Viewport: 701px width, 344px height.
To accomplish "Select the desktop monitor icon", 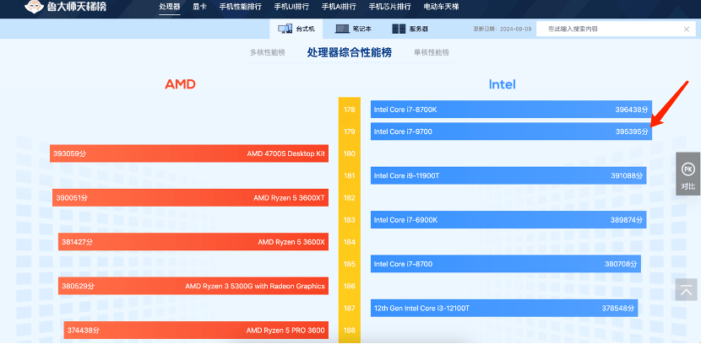I will [285, 29].
